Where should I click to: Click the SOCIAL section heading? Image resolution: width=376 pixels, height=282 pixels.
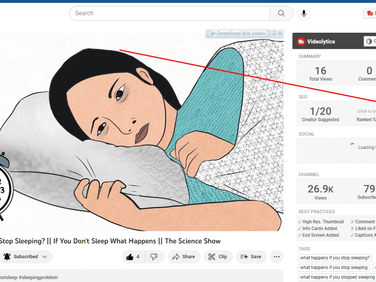[x=306, y=134]
